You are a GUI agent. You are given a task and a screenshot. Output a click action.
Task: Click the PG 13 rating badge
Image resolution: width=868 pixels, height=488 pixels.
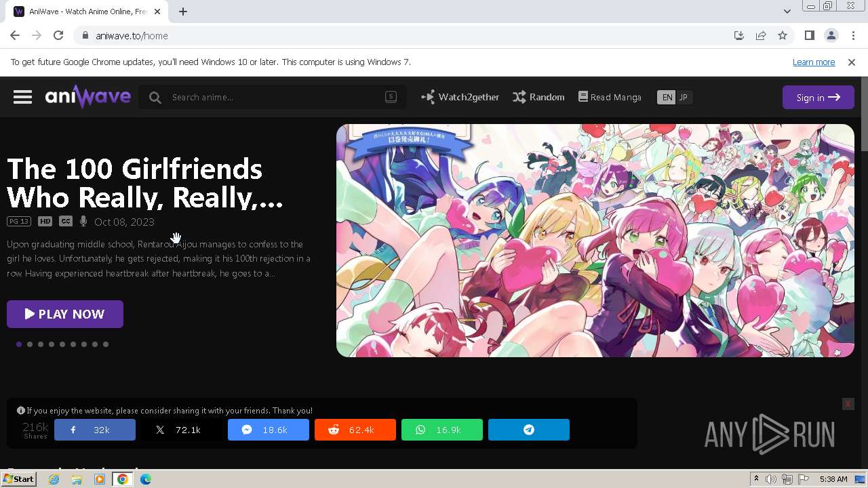click(x=19, y=222)
